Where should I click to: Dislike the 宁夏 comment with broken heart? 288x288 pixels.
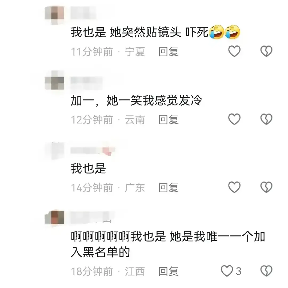pos(266,51)
